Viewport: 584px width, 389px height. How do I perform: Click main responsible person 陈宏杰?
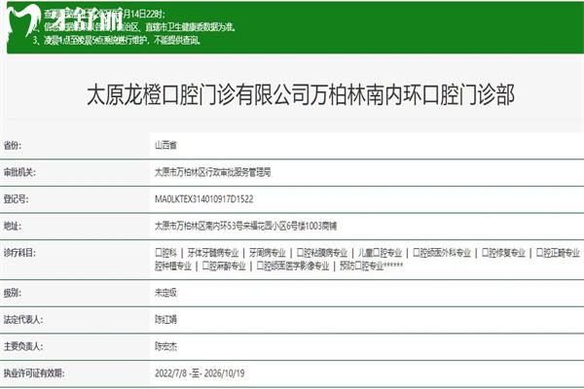tap(165, 346)
